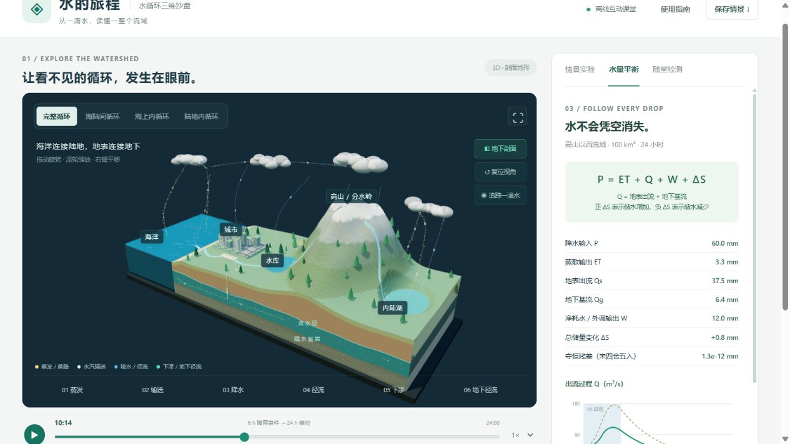Viewport: 790px width, 444px height.
Task: Switch to the 水量平衡 panel tab
Action: point(624,69)
